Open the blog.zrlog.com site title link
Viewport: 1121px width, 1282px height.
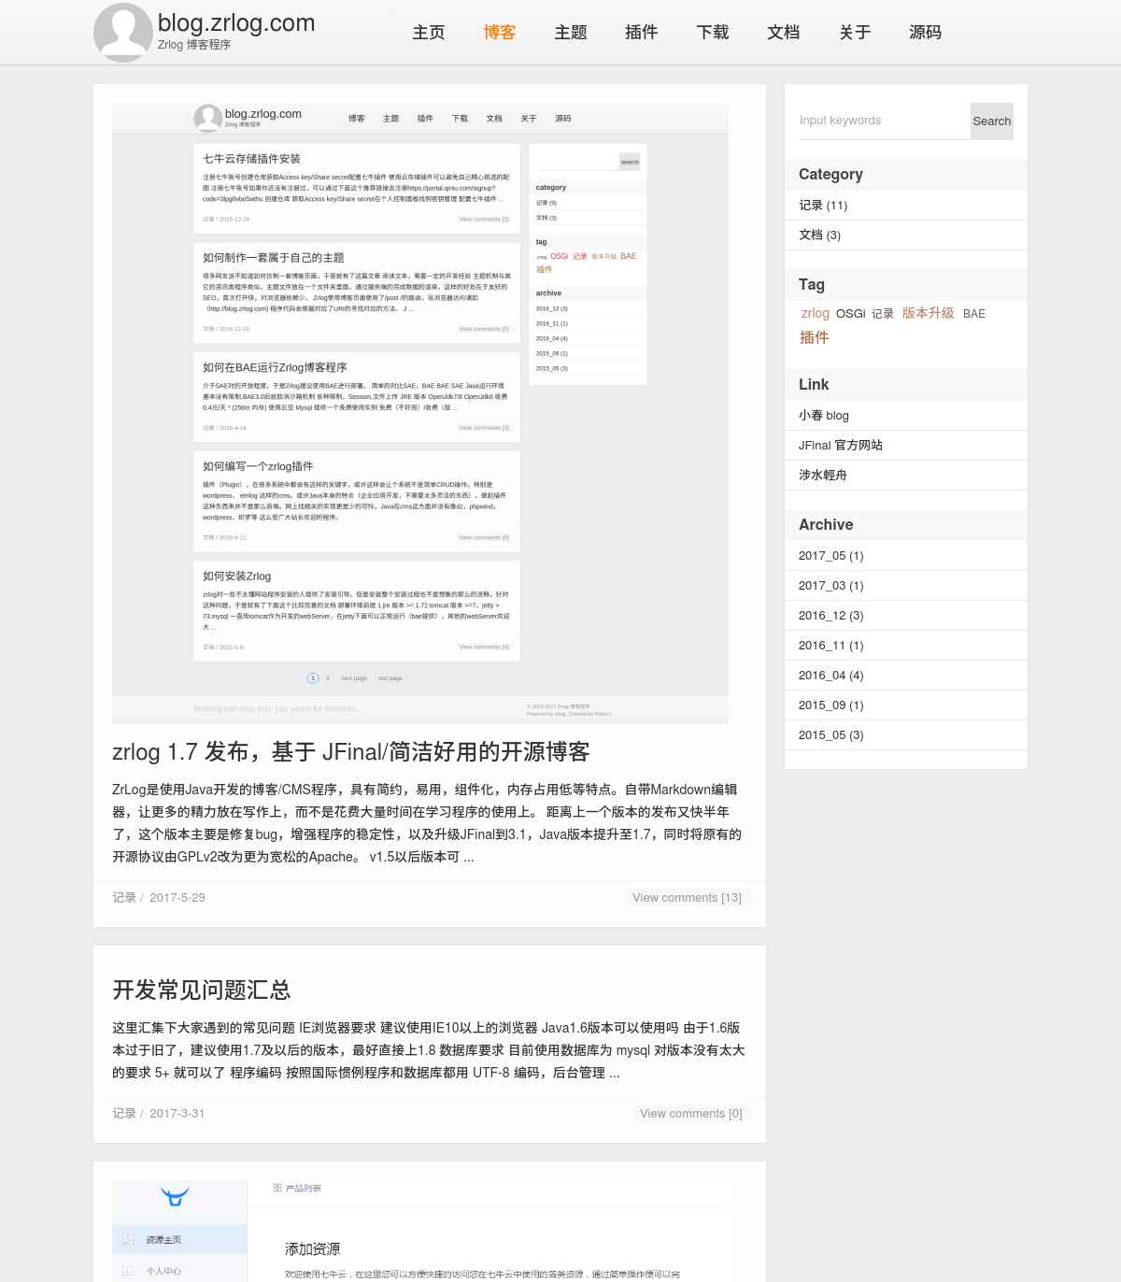coord(236,22)
